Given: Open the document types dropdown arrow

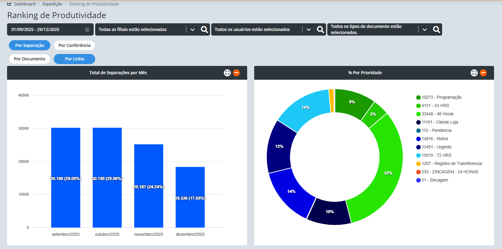Looking at the screenshot, I should coord(425,29).
